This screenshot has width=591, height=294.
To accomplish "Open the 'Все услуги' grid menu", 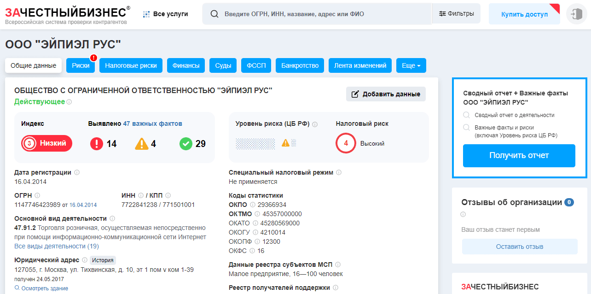I will tap(165, 14).
